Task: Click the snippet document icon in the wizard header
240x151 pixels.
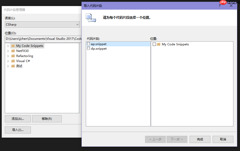Action: (x=91, y=18)
